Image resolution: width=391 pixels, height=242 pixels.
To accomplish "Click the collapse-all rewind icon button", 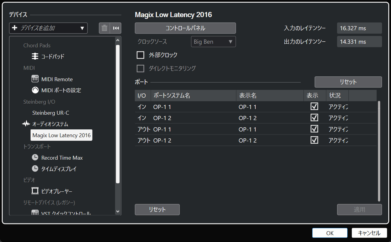I will click(x=116, y=28).
